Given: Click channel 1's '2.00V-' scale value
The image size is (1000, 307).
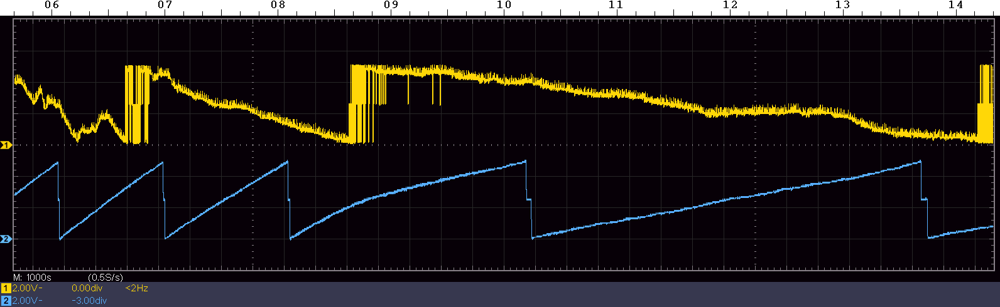Looking at the screenshot, I should (x=27, y=289).
